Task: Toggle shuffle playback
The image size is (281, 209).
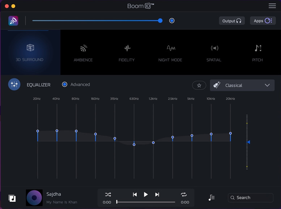Action: click(108, 194)
